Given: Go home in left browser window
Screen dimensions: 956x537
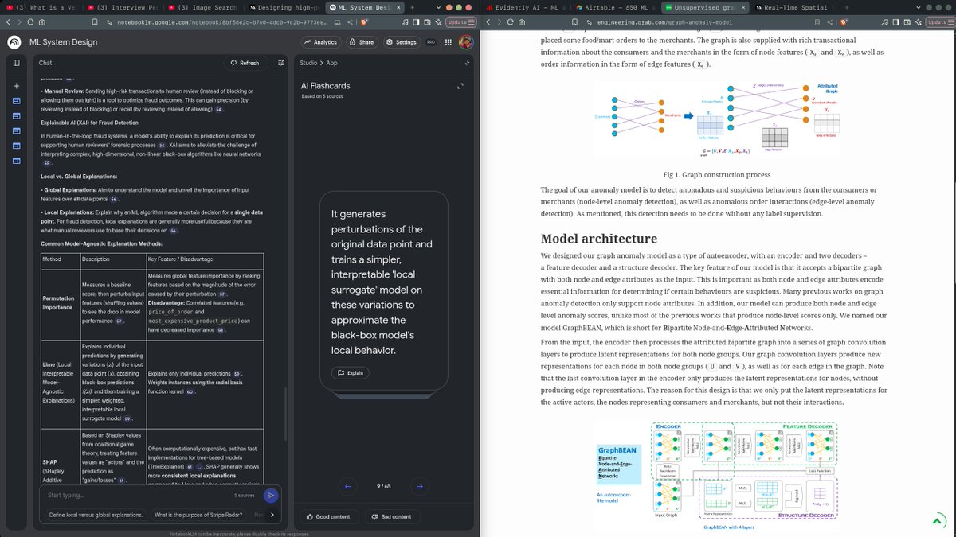Looking at the screenshot, I should pos(43,22).
